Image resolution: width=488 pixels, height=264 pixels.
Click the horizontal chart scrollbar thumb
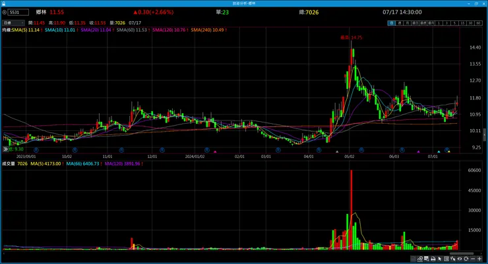click(x=462, y=253)
